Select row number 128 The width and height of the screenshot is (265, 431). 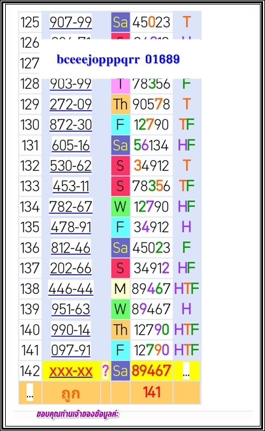tap(30, 84)
